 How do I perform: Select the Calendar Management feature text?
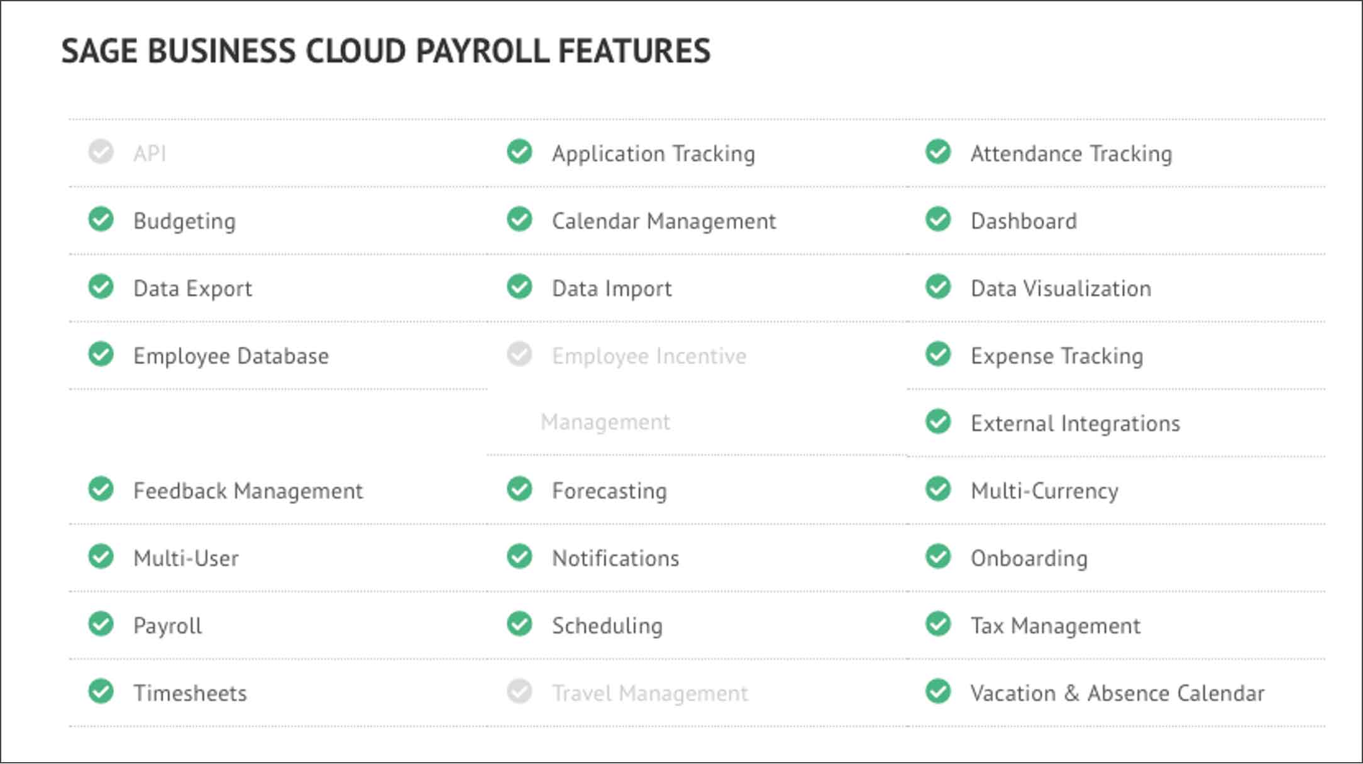tap(664, 221)
